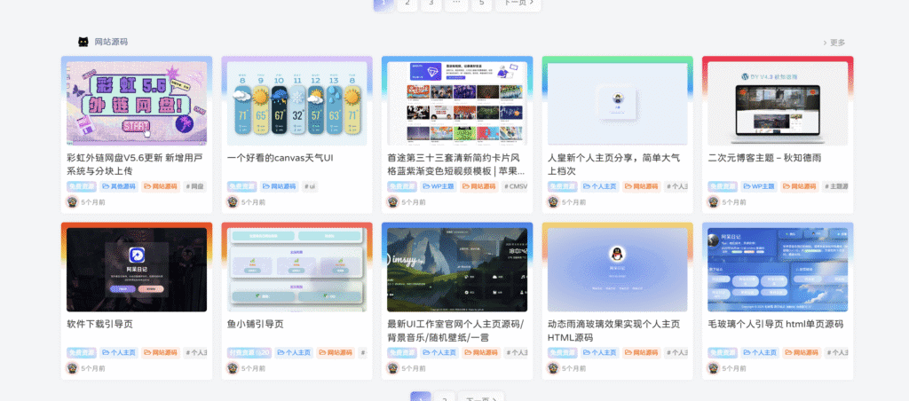Screen dimensions: 909x401
Task: Click 网站源码 tag on 最新UI工作室官网 card
Action: (480, 352)
